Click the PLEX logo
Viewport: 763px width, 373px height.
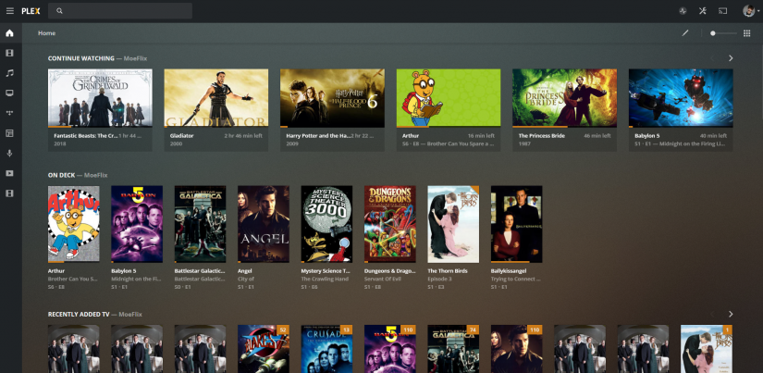[31, 11]
